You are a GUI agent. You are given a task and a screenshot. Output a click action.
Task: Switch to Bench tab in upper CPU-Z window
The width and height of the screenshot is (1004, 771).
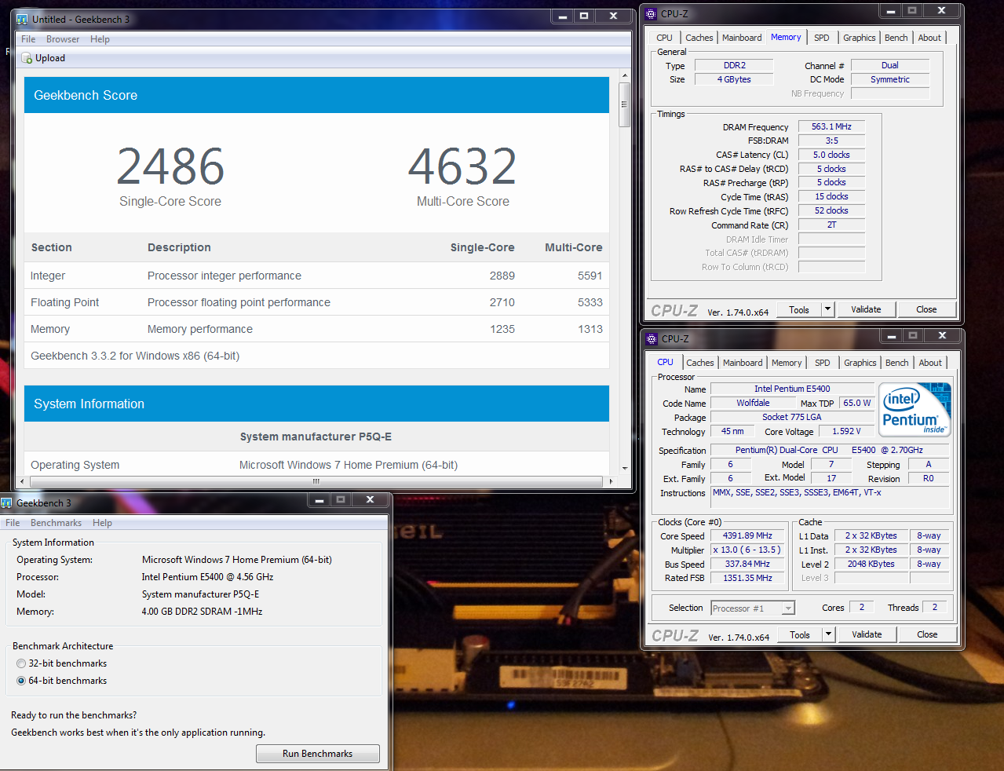point(896,38)
